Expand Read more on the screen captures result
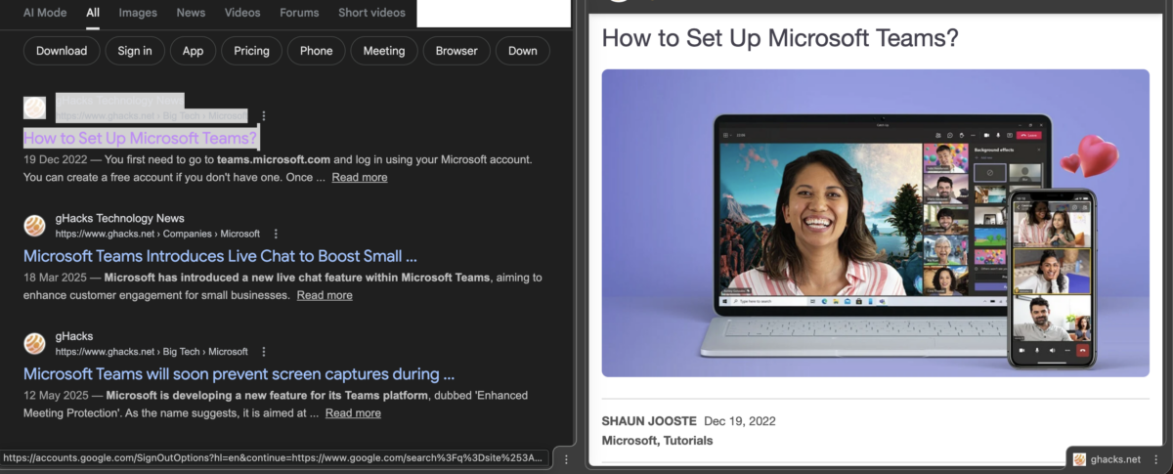 tap(353, 413)
